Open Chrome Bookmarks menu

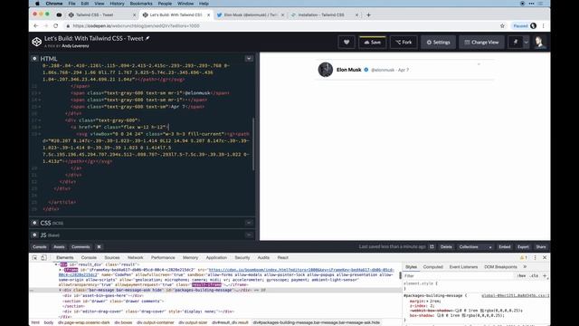141,4
